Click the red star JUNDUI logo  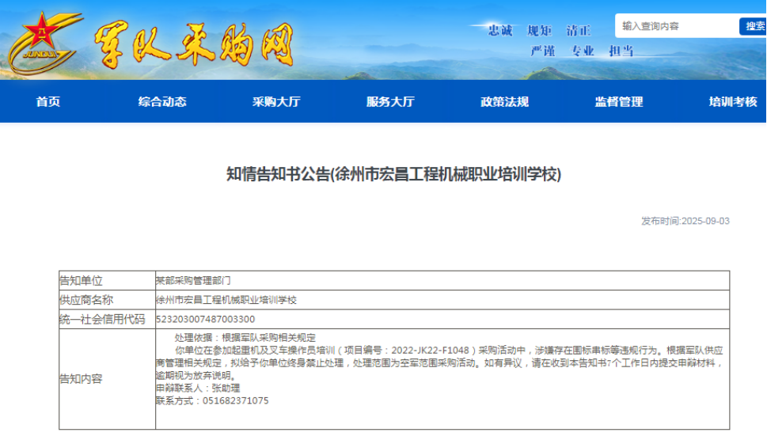tap(45, 43)
